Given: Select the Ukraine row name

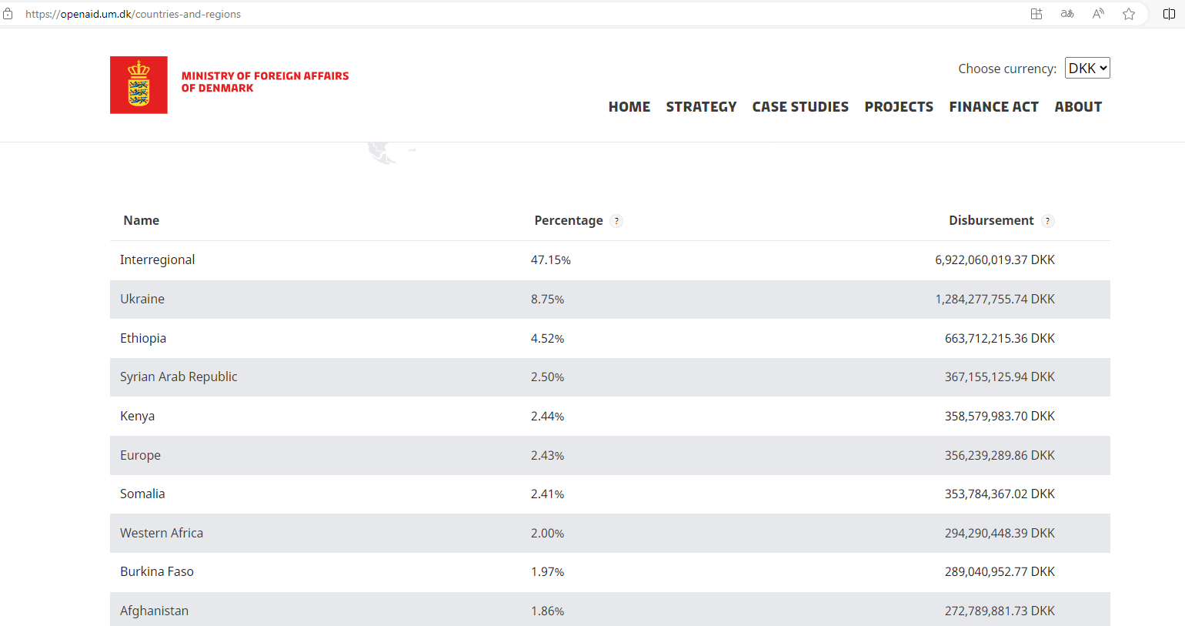Looking at the screenshot, I should 142,299.
